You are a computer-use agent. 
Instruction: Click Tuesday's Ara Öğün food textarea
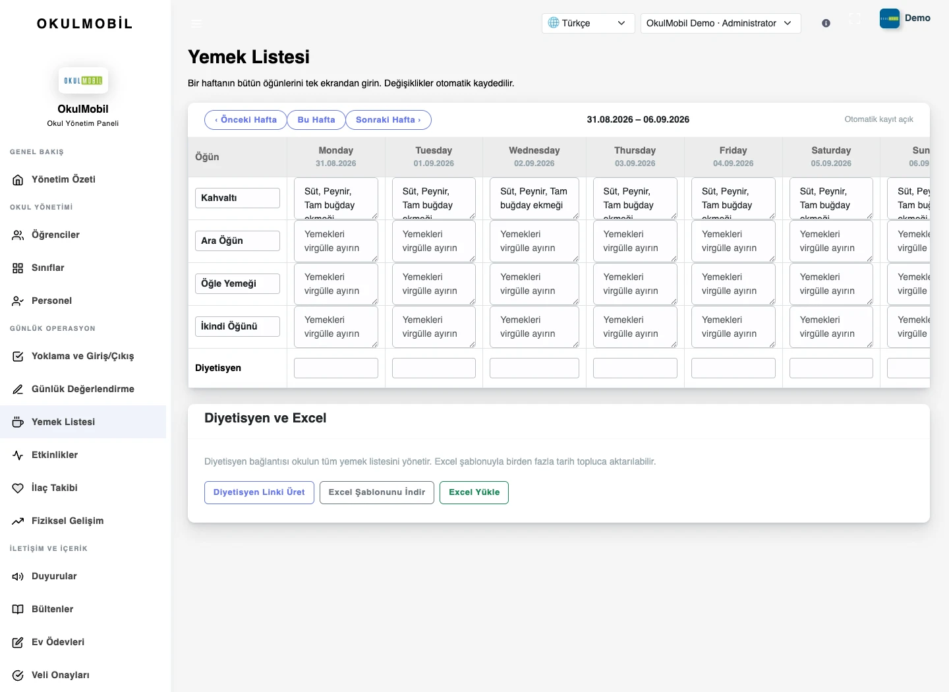[434, 241]
